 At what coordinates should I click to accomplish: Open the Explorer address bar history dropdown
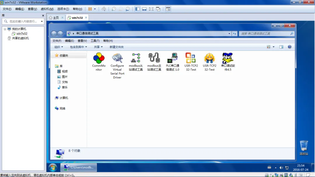(x=229, y=34)
